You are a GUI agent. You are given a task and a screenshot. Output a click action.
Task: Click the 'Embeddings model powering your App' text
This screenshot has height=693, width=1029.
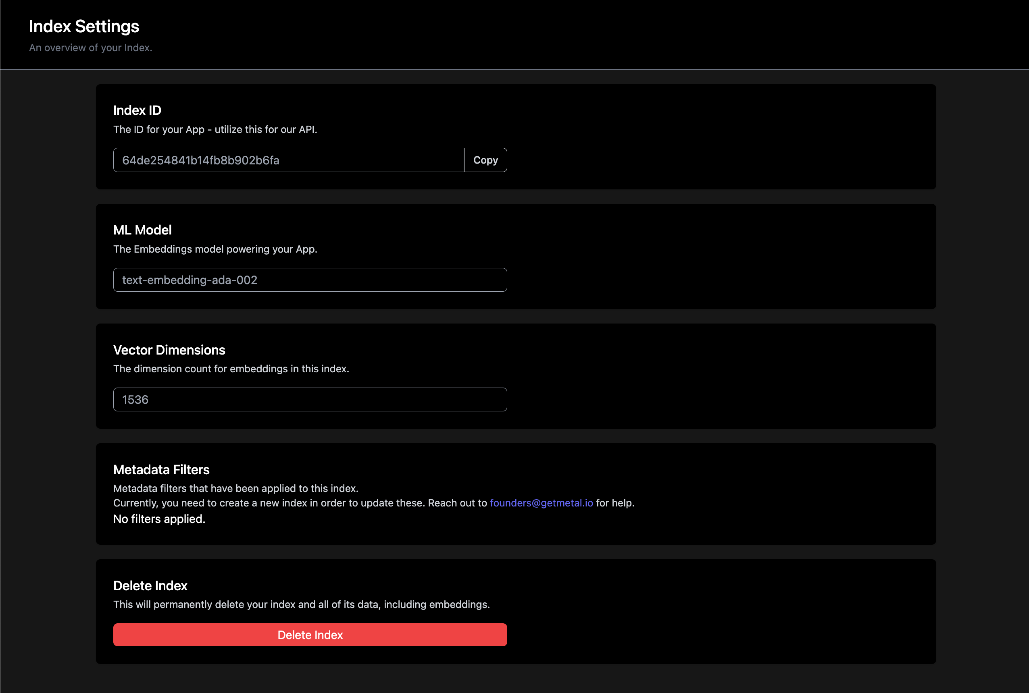[215, 249]
